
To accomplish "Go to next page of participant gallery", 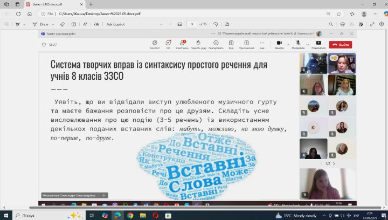I will click(334, 163).
